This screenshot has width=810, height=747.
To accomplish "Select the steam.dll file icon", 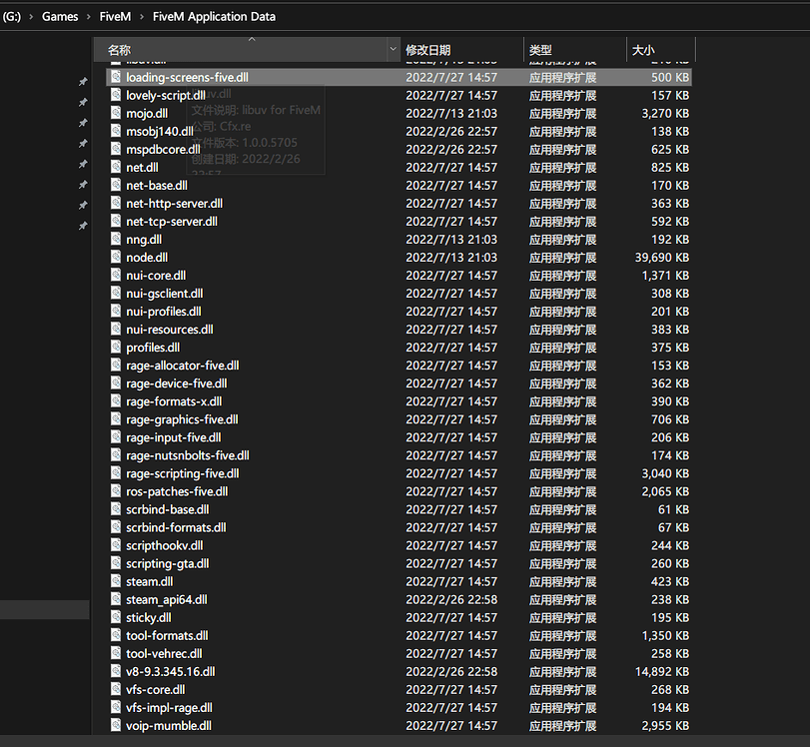I will 113,581.
